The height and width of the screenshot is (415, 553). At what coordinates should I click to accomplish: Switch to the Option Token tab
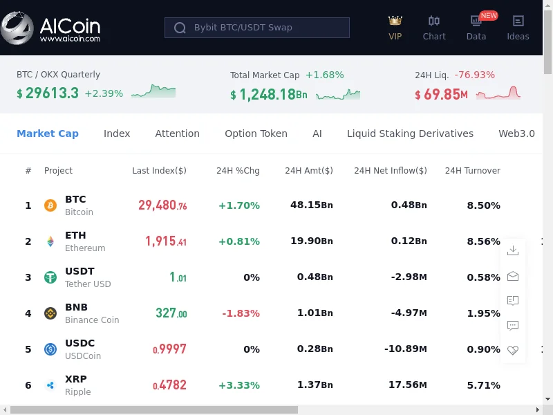[256, 133]
